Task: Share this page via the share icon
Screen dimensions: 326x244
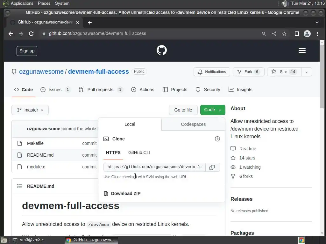Action: [x=274, y=34]
